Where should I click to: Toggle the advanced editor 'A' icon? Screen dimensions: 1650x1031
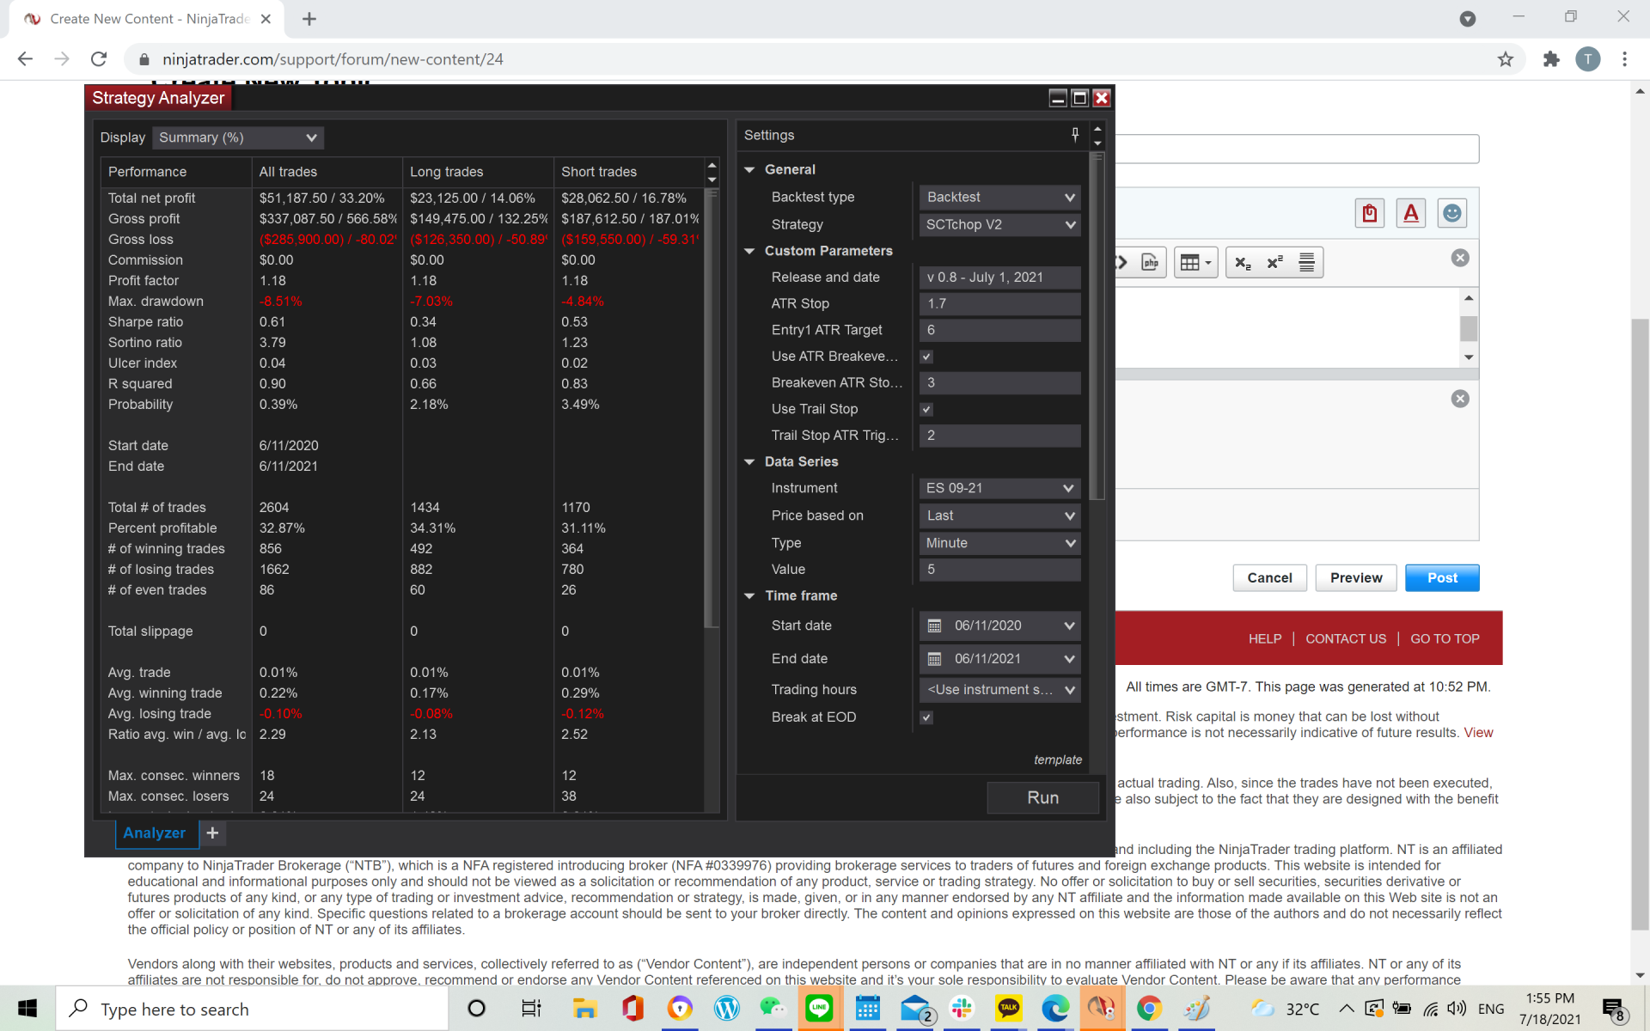click(1410, 213)
